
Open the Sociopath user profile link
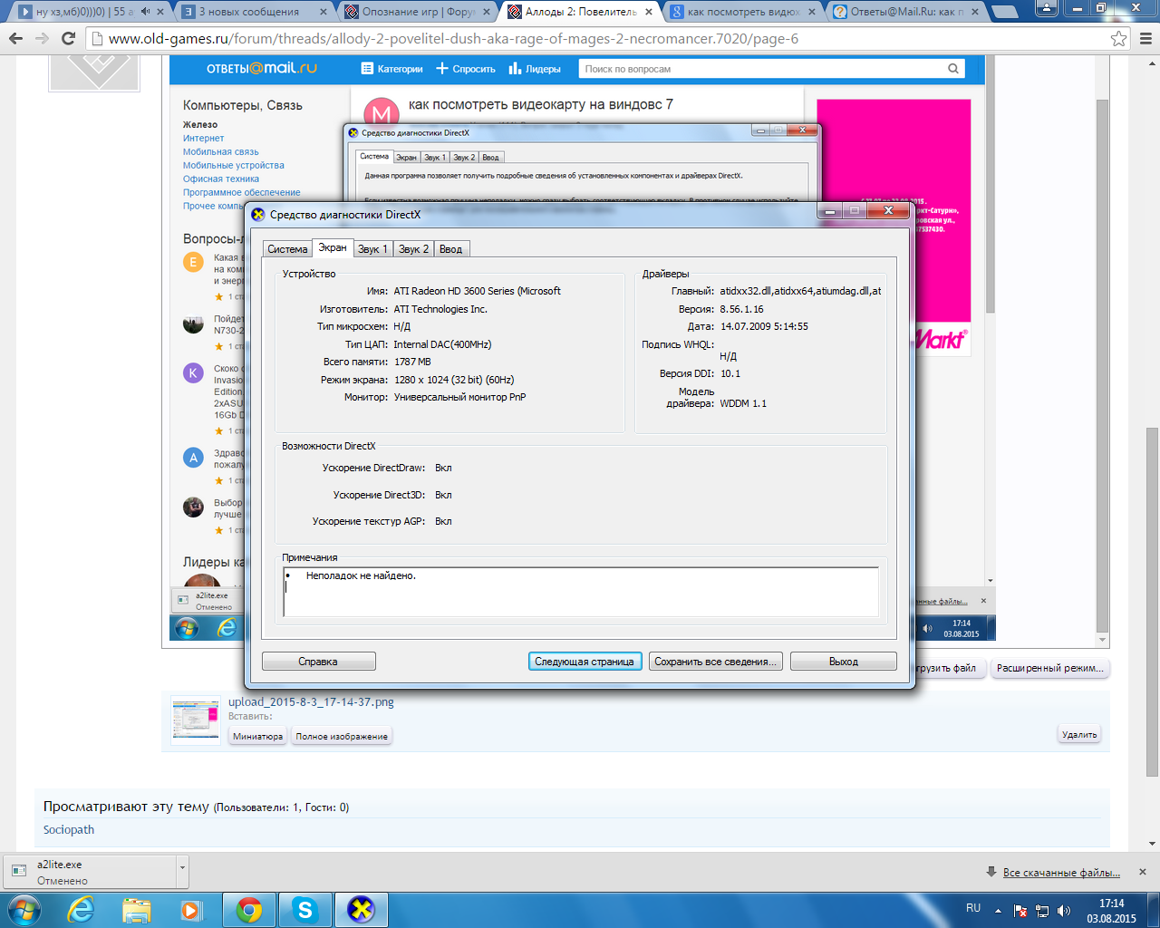(x=69, y=829)
